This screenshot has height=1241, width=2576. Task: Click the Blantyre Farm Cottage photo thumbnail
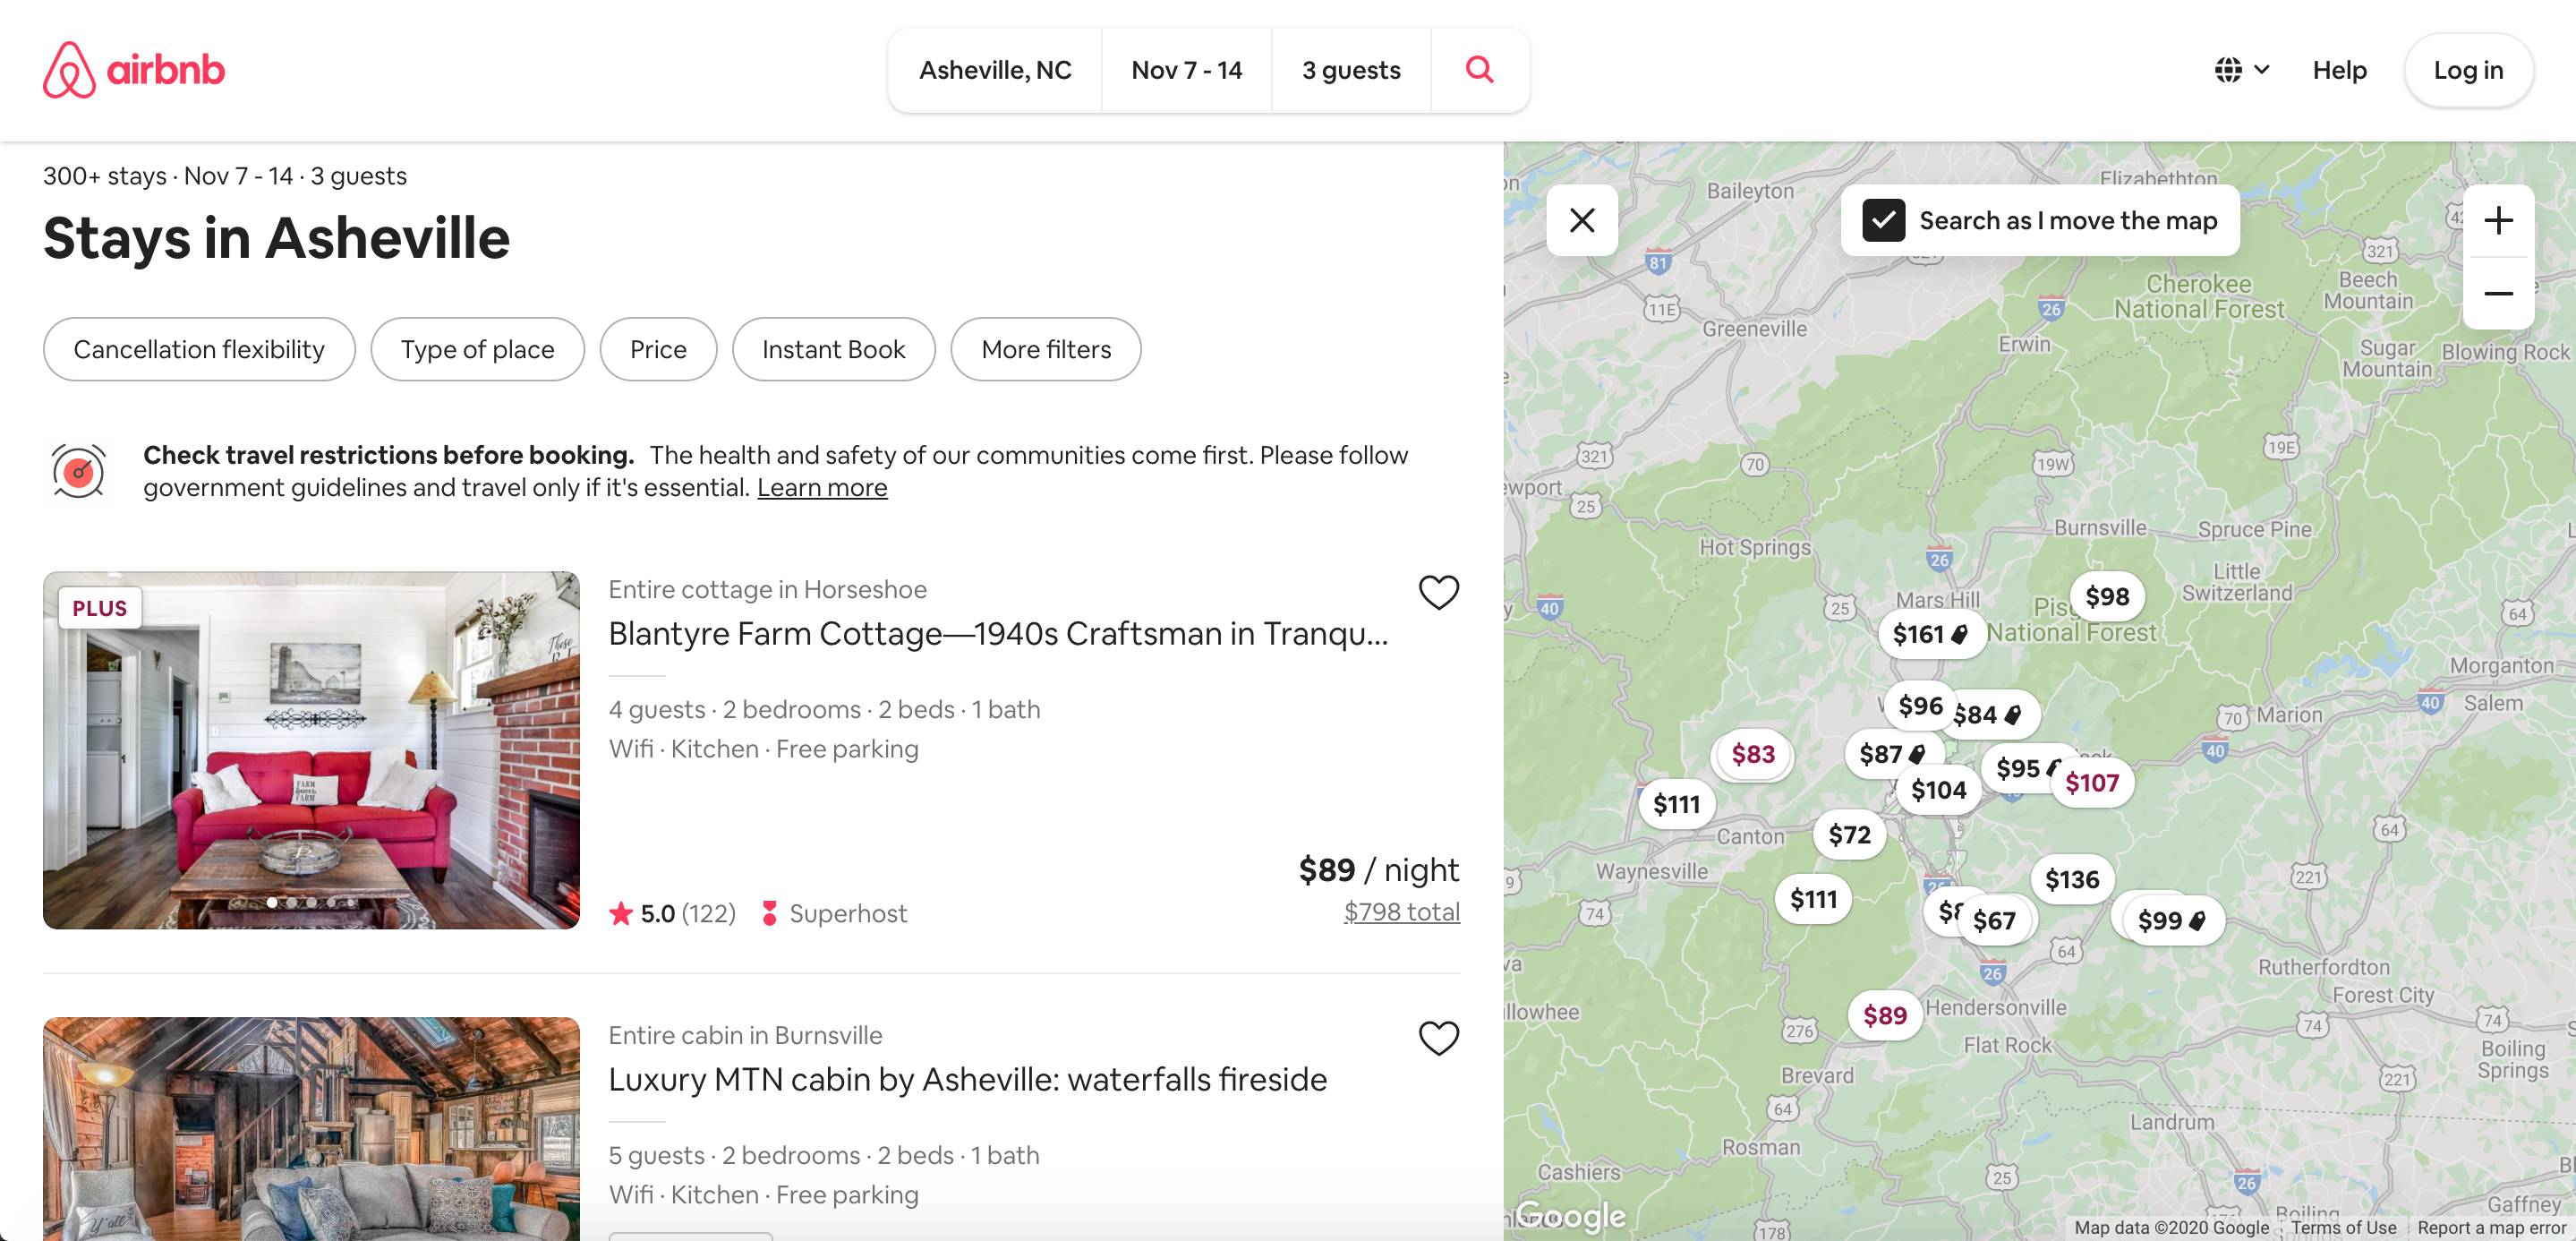(311, 750)
